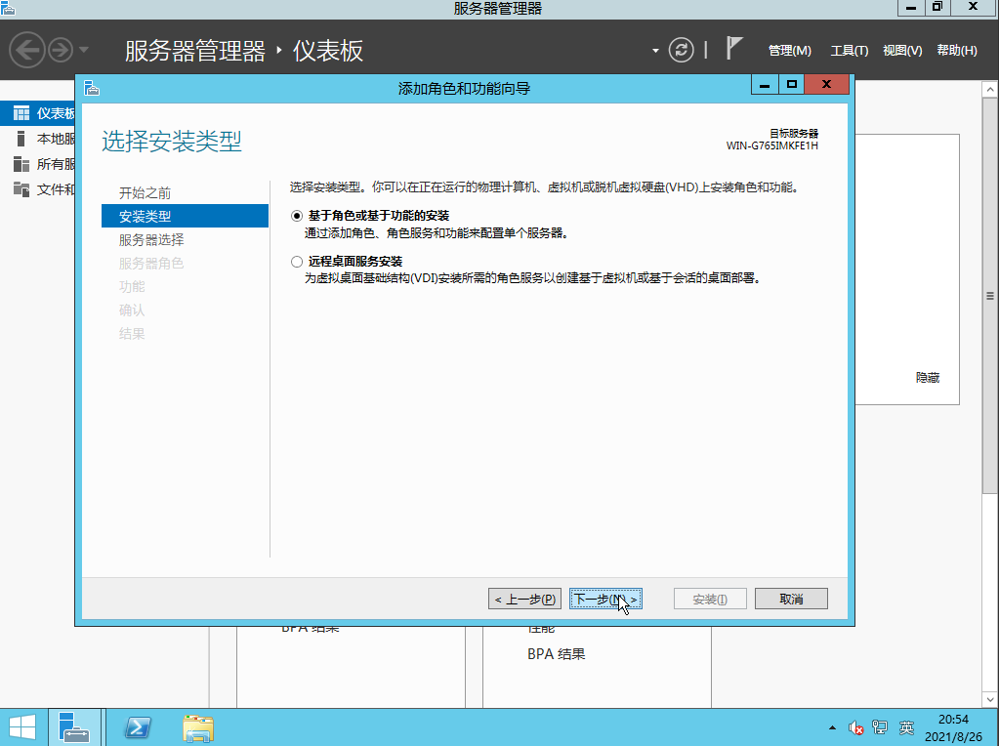Click the taskbar clock 20:54
The image size is (999, 746).
(x=953, y=720)
